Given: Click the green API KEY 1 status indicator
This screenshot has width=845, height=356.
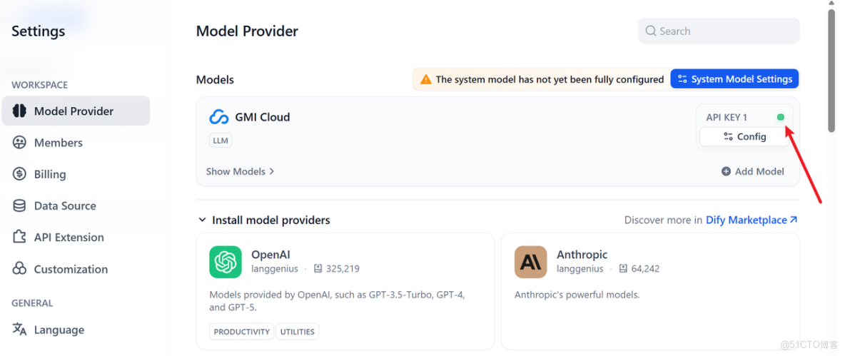Looking at the screenshot, I should pos(781,118).
